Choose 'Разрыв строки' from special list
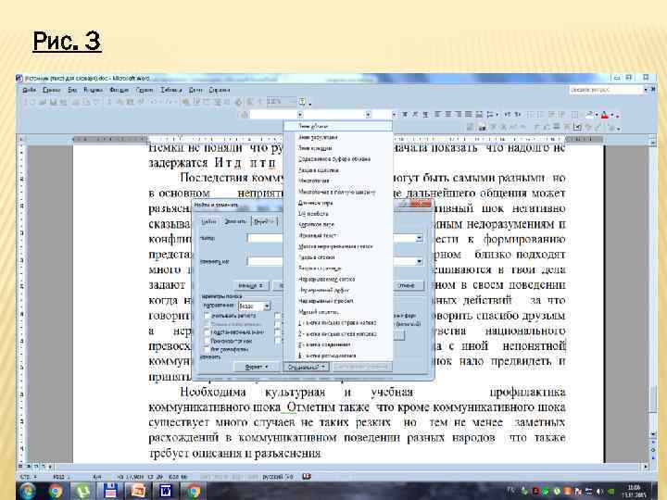The height and width of the screenshot is (500, 667). click(338, 257)
